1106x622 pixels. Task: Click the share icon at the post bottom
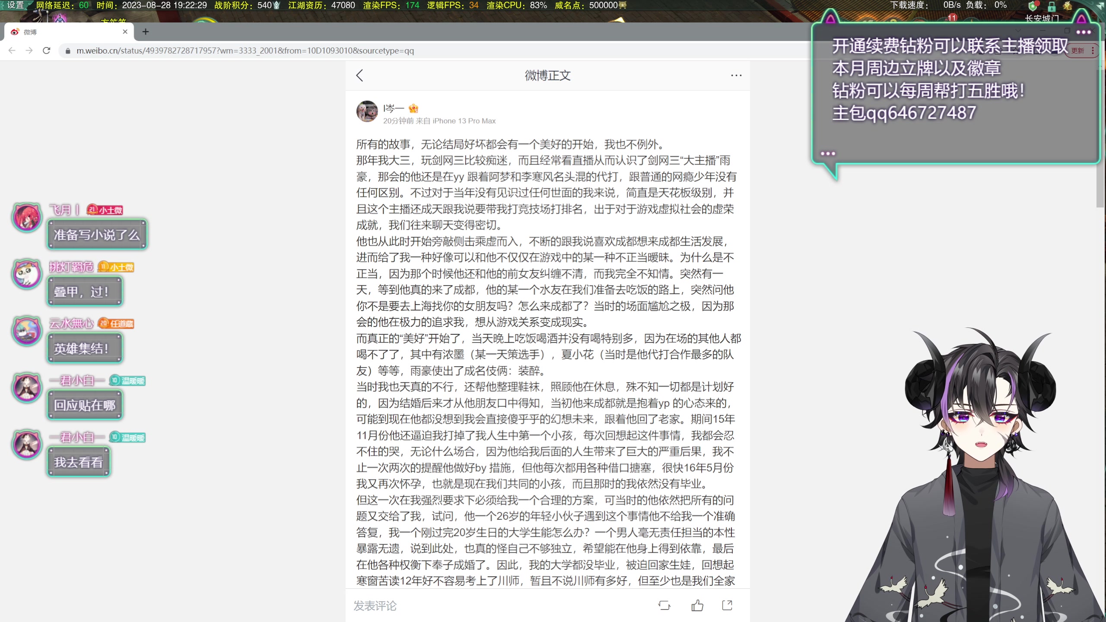(x=728, y=606)
